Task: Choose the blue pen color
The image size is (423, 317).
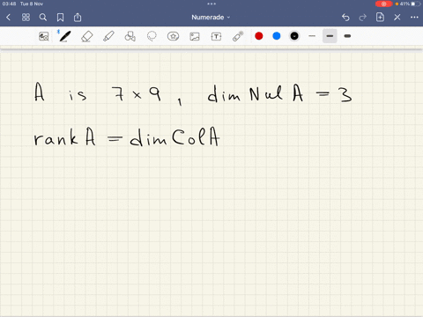Action: 277,36
